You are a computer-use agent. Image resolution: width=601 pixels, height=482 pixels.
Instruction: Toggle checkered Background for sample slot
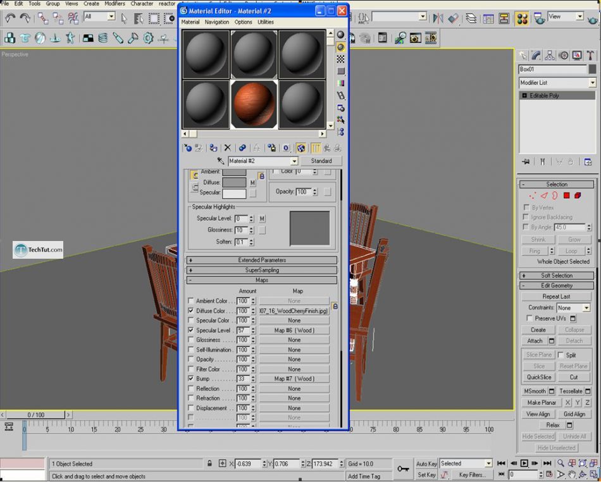tap(340, 59)
